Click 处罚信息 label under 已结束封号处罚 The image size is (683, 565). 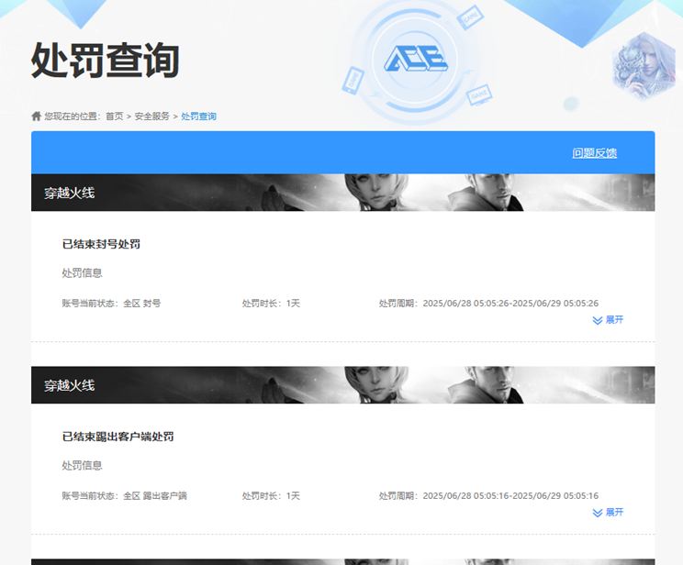point(82,273)
